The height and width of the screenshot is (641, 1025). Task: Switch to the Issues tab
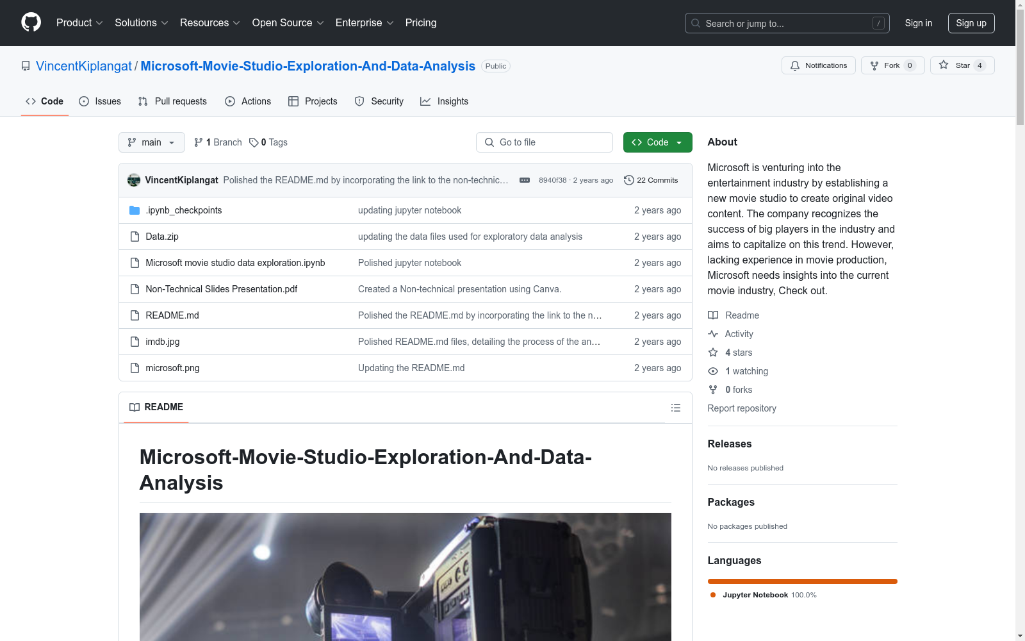[x=100, y=101]
